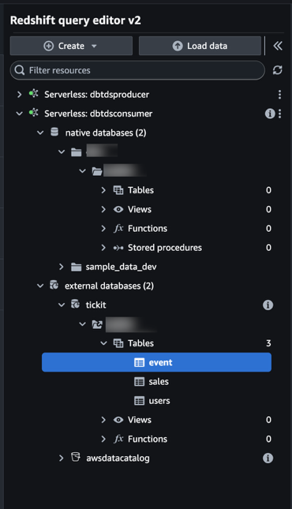Expand Functions under tickit
This screenshot has width=292, height=509.
[x=103, y=439]
